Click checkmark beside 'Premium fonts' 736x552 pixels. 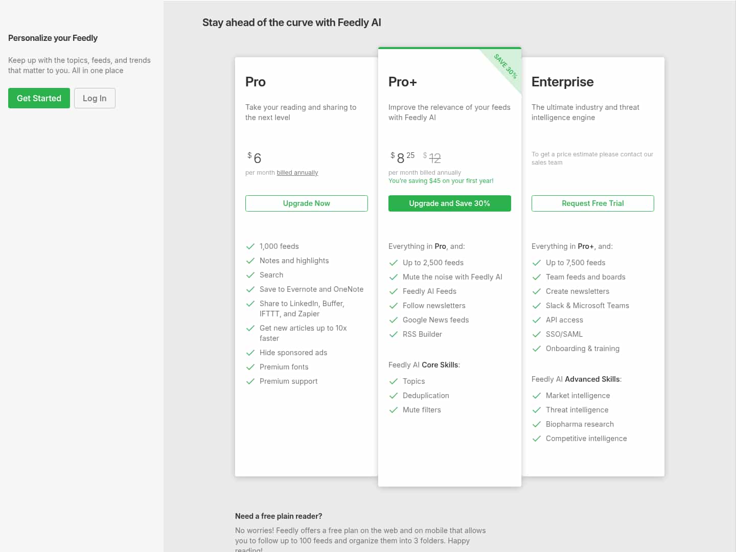point(250,367)
